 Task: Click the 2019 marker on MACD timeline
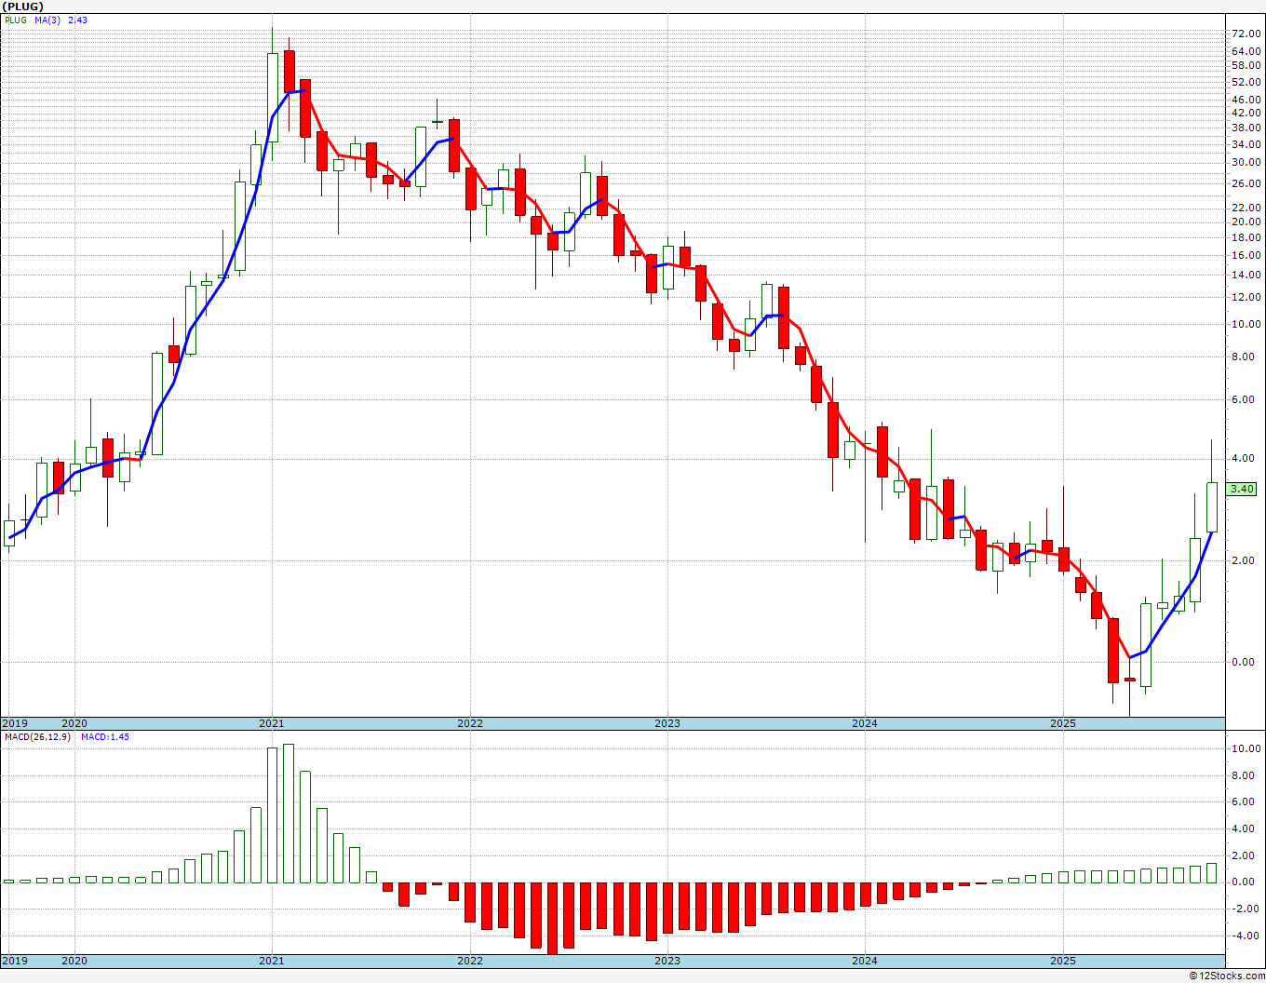click(14, 961)
